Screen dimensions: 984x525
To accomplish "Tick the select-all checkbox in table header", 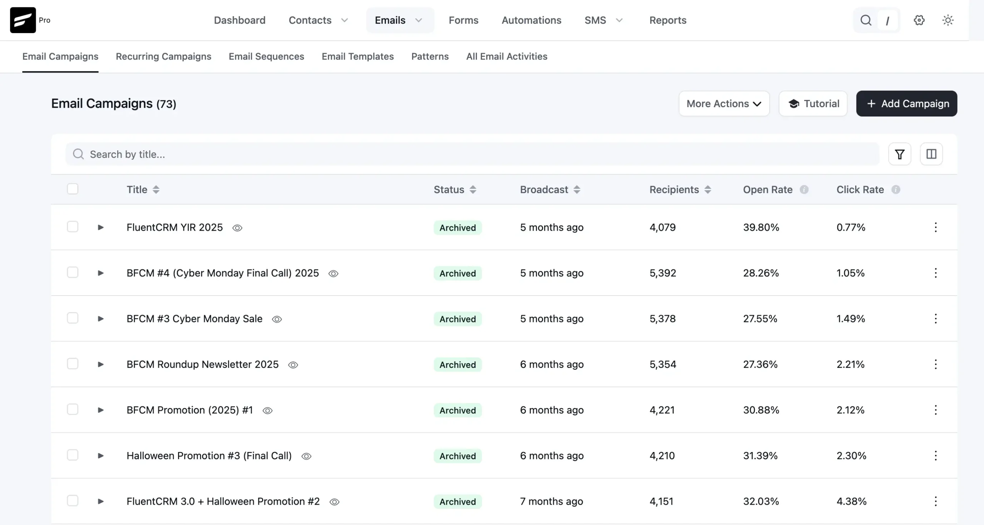I will (73, 189).
